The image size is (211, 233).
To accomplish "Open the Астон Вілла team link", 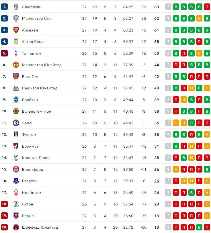I will (x=33, y=42).
